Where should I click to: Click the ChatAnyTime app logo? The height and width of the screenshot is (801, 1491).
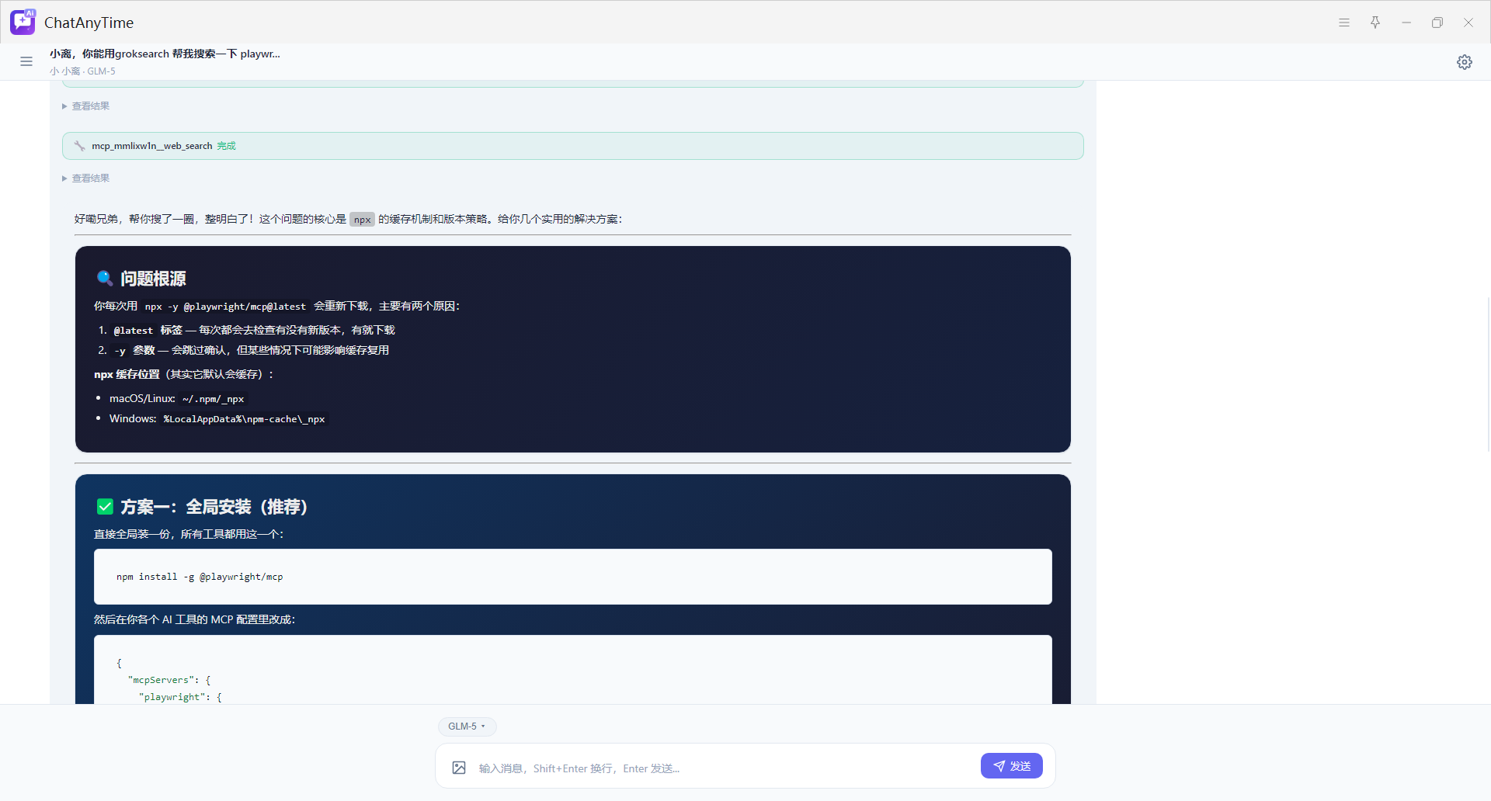pos(23,22)
